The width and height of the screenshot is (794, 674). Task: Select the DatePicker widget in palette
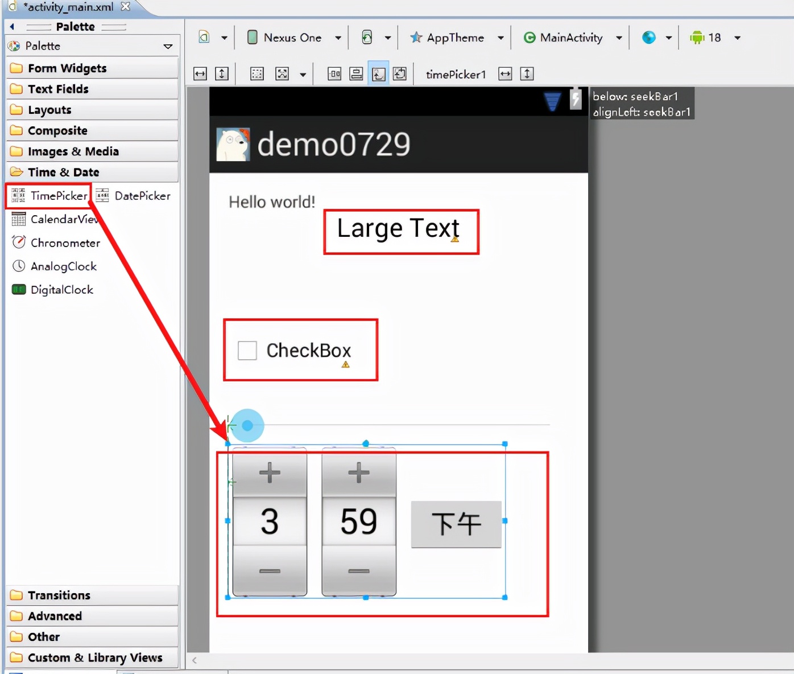point(134,196)
